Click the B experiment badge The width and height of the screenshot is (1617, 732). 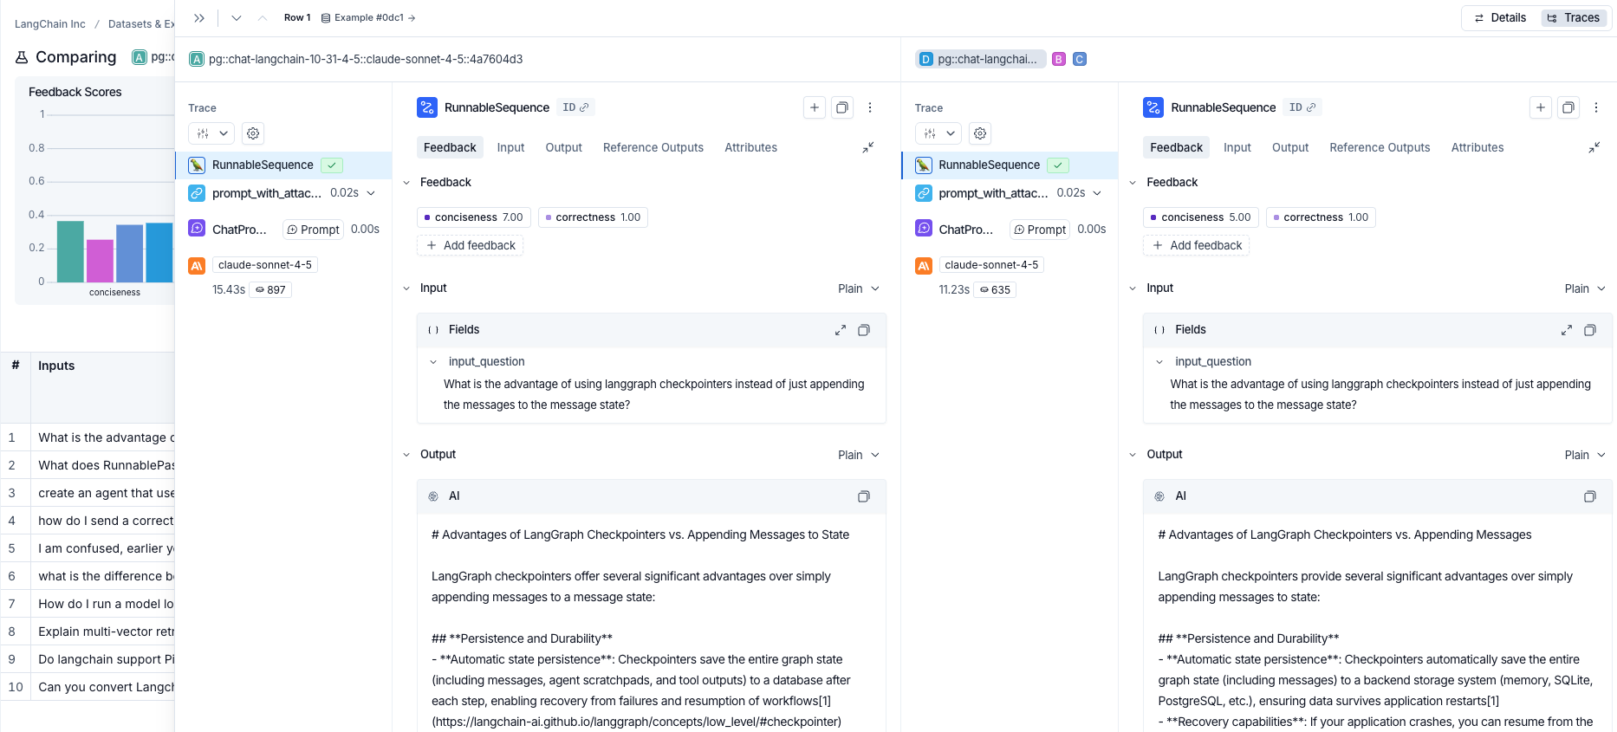(x=1059, y=59)
